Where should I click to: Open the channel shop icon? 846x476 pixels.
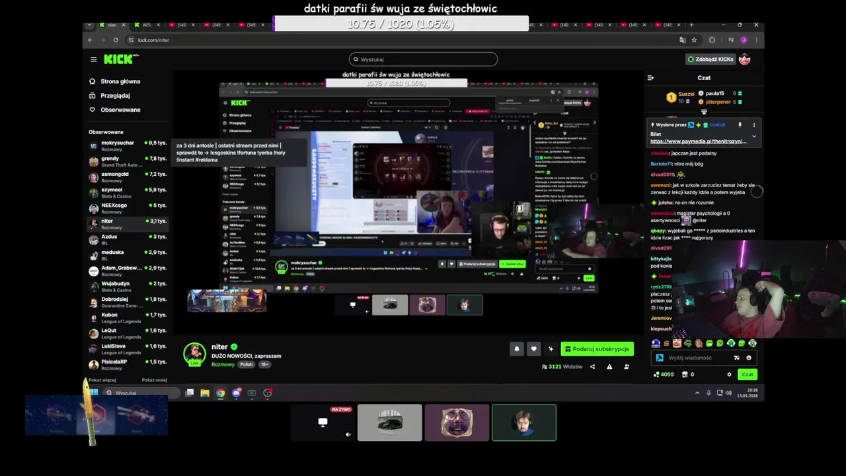[x=684, y=374]
